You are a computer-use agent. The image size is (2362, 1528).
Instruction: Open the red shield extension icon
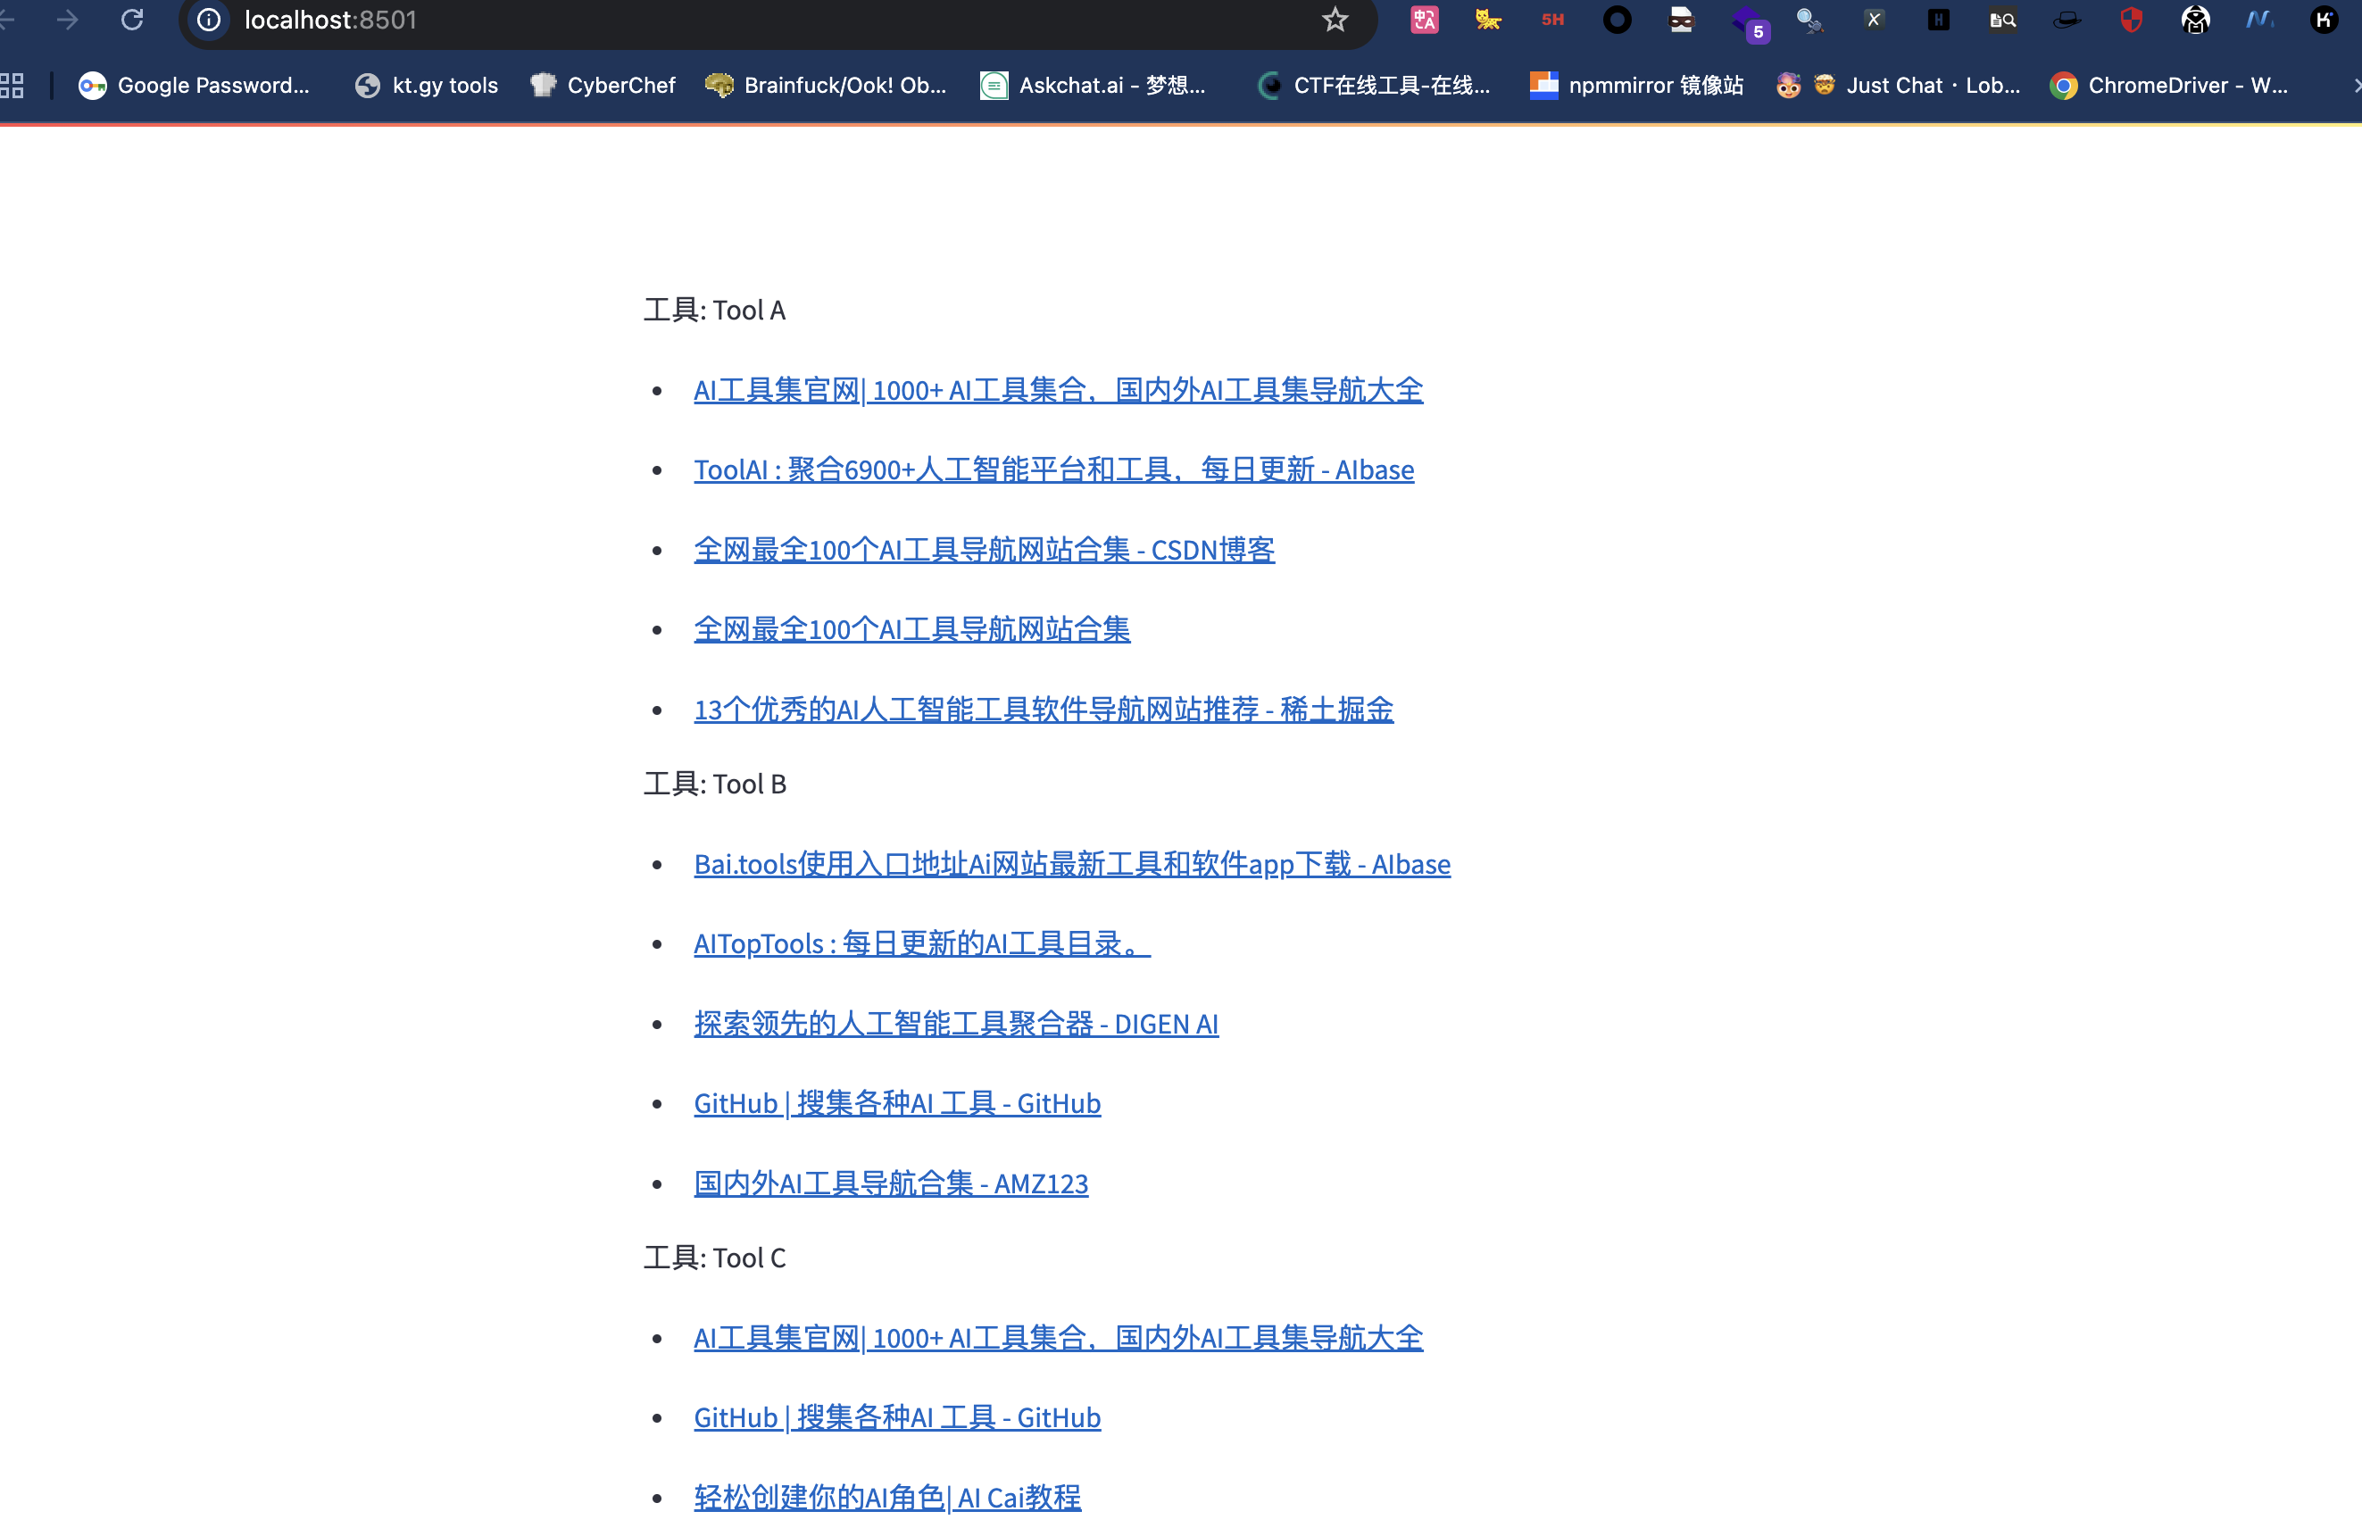2131,20
